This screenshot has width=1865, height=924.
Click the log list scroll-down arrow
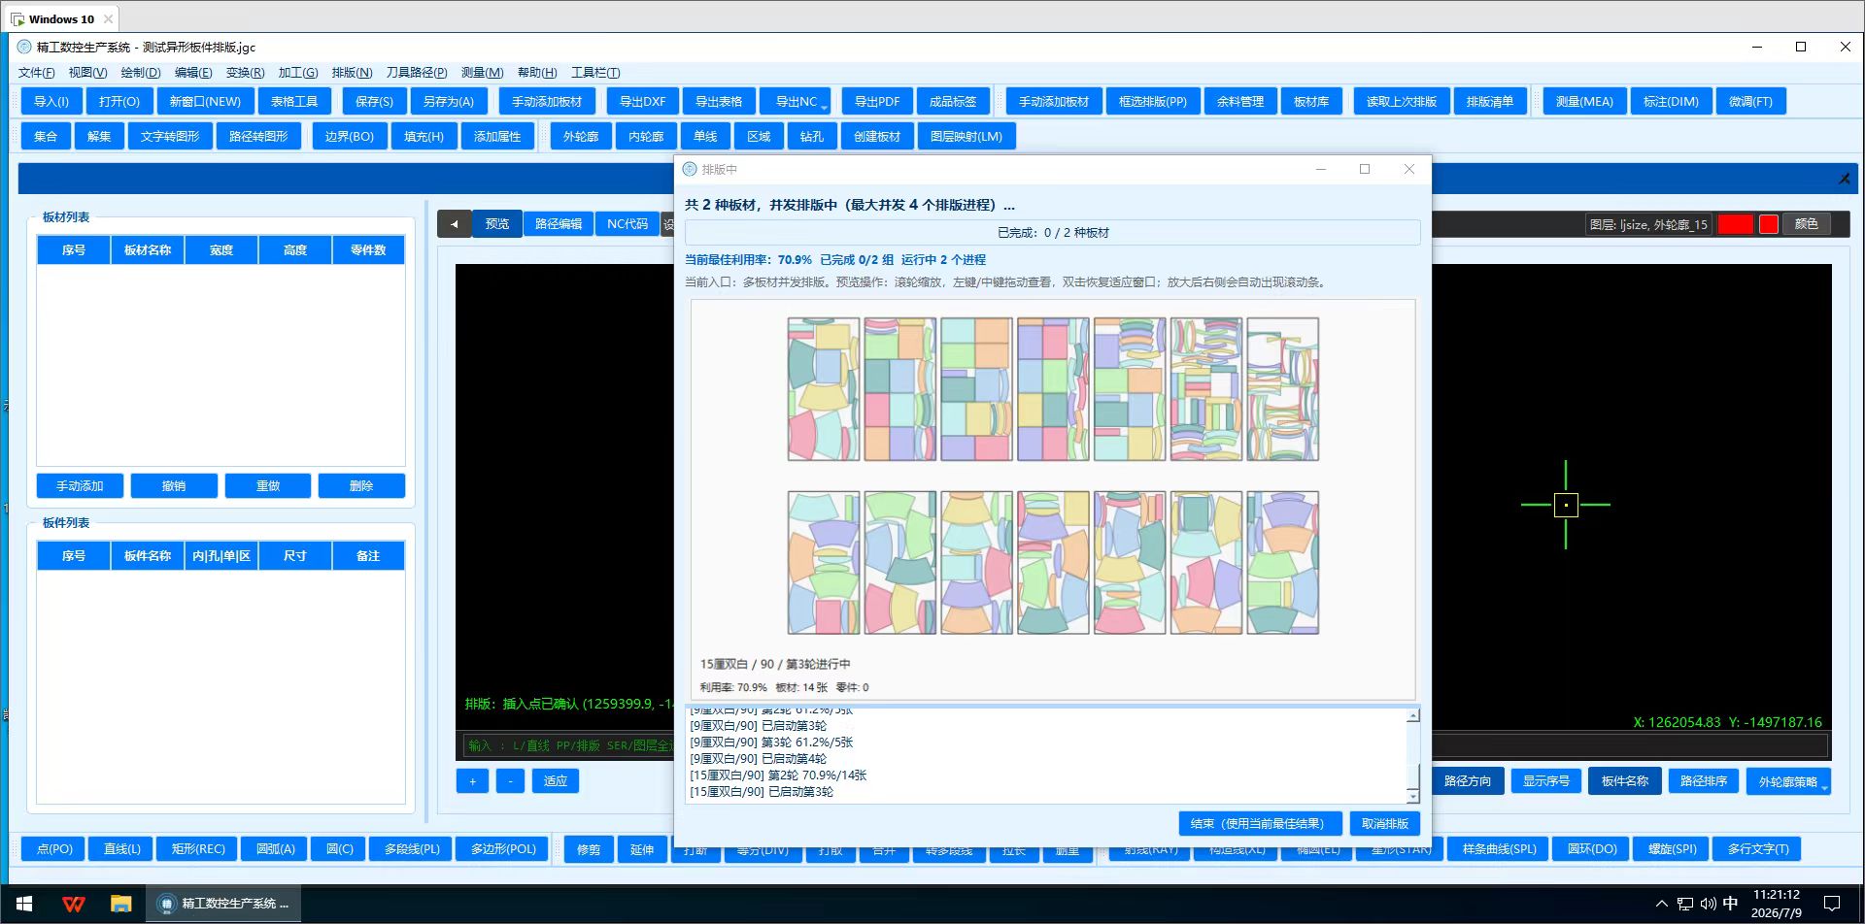click(1413, 796)
